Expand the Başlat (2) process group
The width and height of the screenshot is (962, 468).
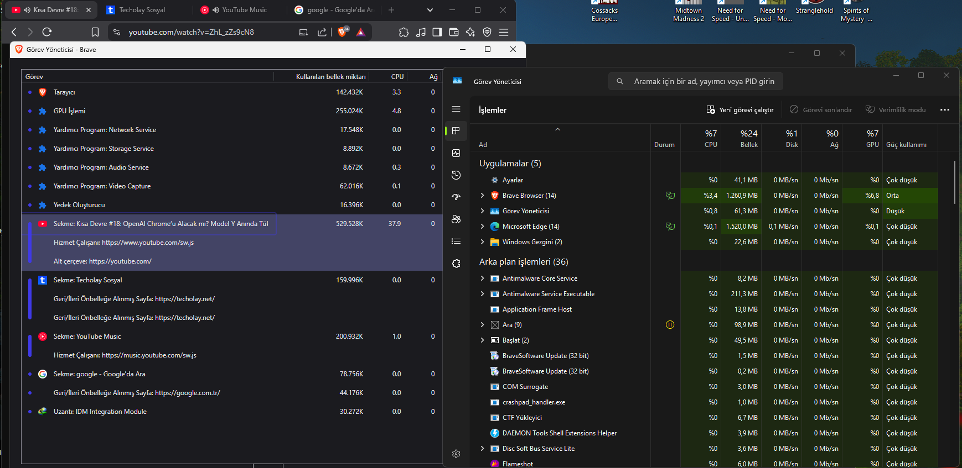[483, 340]
